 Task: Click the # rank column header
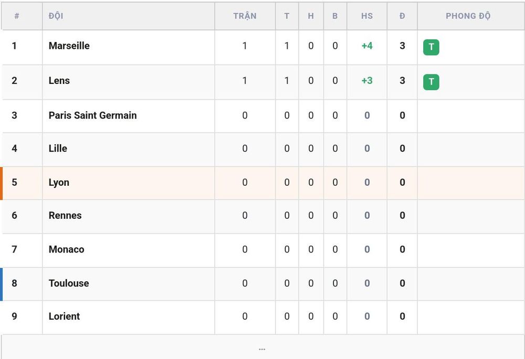click(17, 16)
